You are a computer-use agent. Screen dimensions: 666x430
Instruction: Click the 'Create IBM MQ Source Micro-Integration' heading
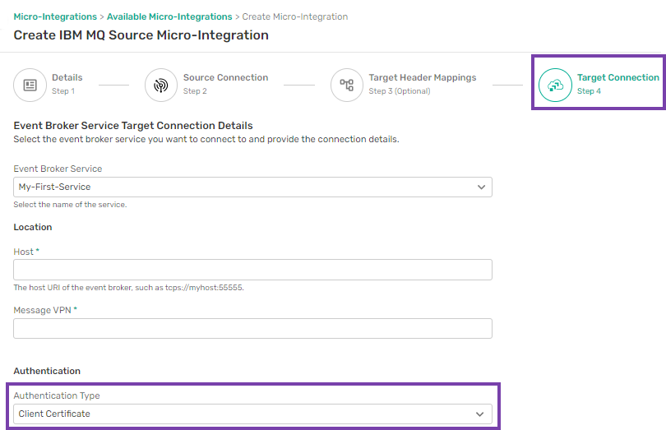(141, 35)
